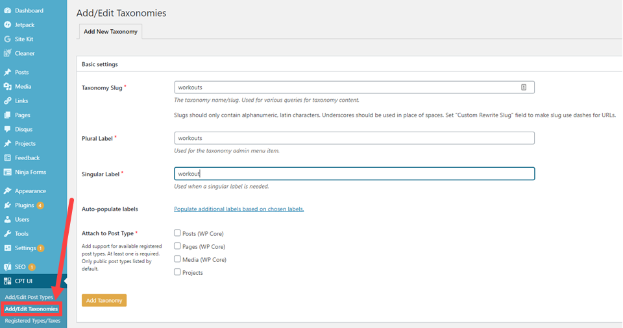Click the Appearance paintbrush icon
This screenshot has height=328, width=623.
pyautogui.click(x=7, y=191)
